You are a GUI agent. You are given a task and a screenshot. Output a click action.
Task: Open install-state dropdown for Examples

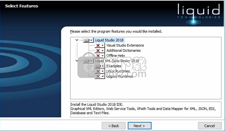(x=100, y=66)
